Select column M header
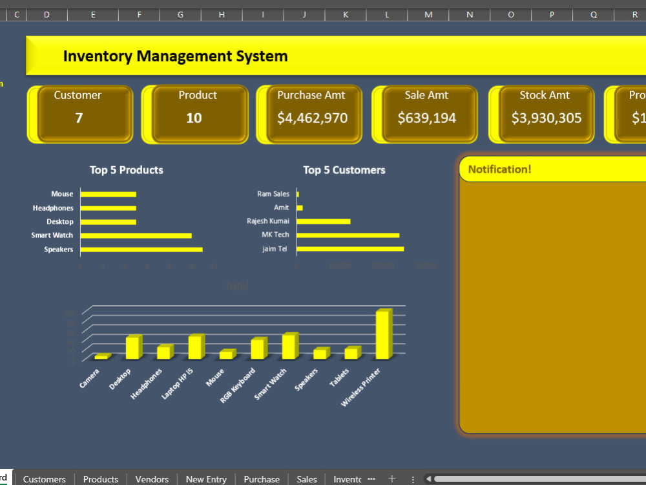The image size is (646, 485). click(x=428, y=14)
